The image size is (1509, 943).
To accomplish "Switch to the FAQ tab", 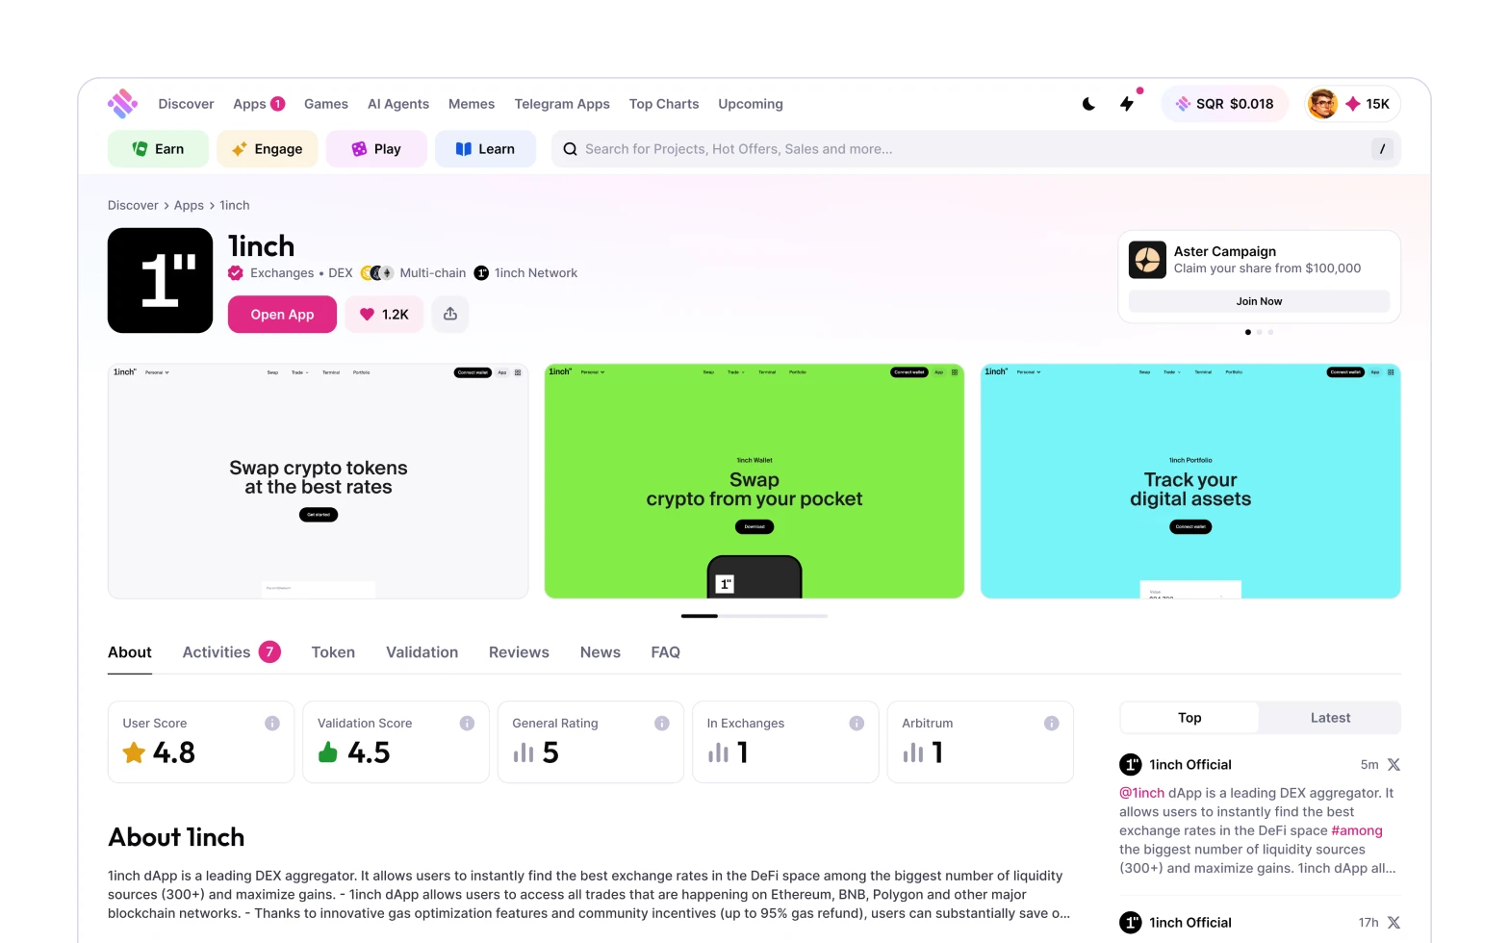I will tap(665, 652).
